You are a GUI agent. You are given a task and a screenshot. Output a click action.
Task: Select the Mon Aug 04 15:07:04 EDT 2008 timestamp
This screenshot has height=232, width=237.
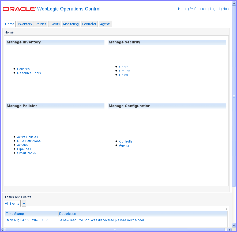[x=30, y=220]
